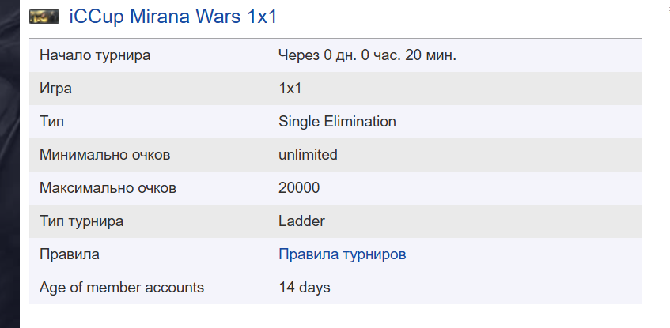Click the 14 days account age value
This screenshot has height=328, width=670.
(x=305, y=288)
